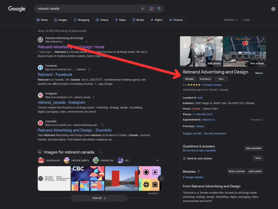
Task: Open the All filters dropdown
Action: pos(230,20)
